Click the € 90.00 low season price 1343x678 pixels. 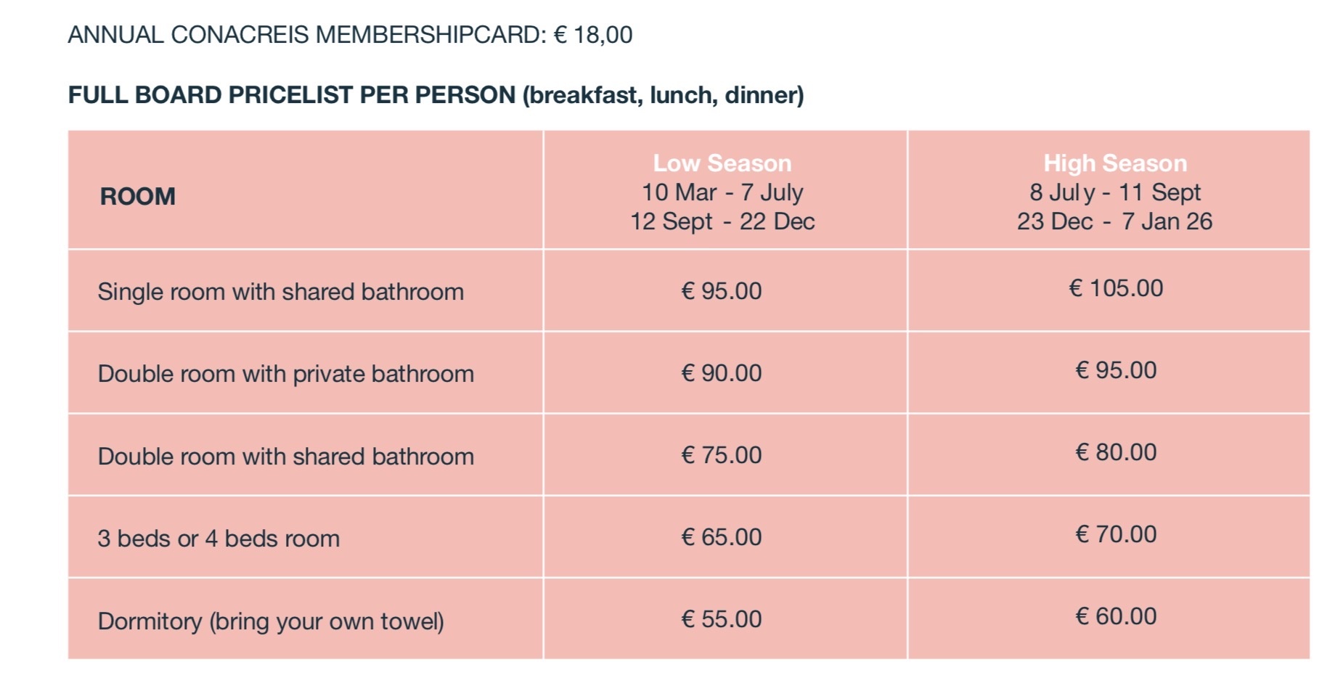pos(722,373)
